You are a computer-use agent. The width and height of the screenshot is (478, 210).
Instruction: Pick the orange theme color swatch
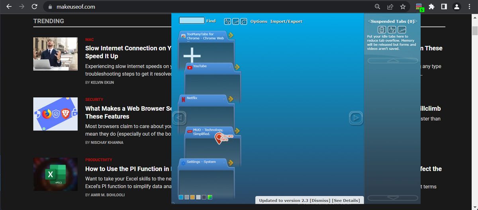tap(192, 197)
